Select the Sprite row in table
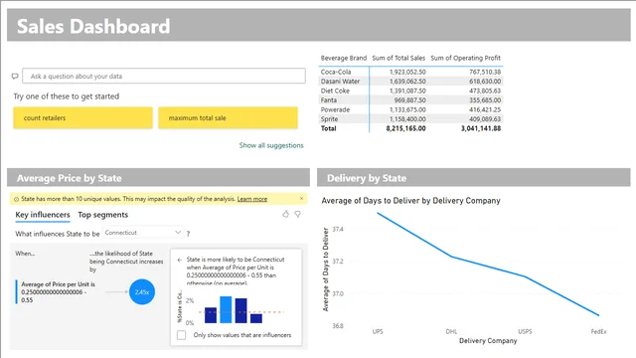636x358 pixels. [410, 119]
